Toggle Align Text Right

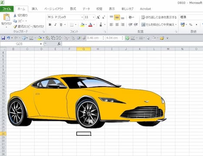point(123,25)
